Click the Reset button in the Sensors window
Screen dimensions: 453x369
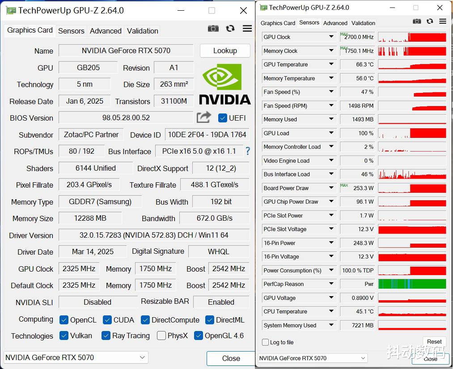coord(434,342)
